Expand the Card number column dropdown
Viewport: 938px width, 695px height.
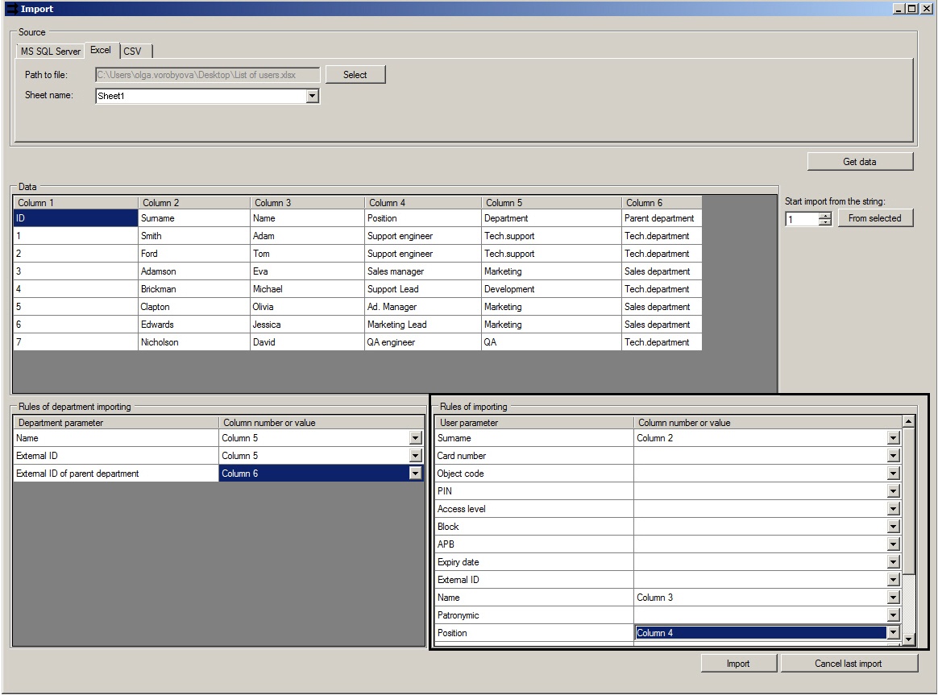pyautogui.click(x=893, y=456)
